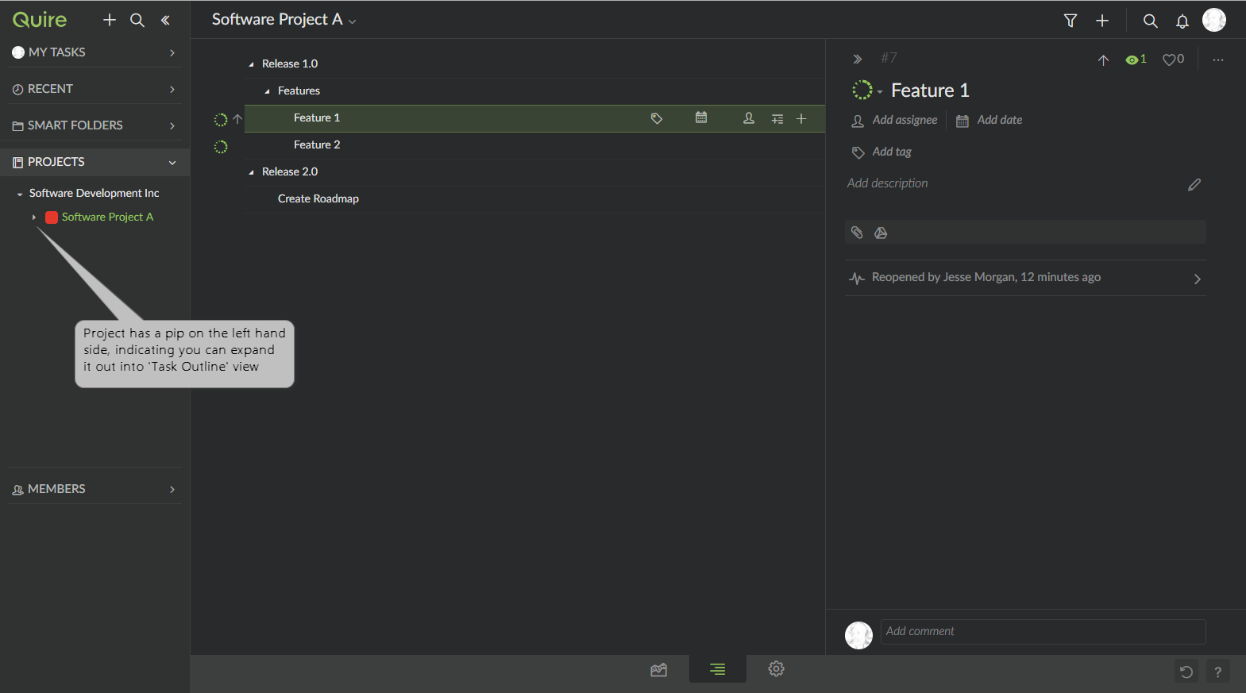Click the up arrow in the detail panel header
The image size is (1246, 693).
click(x=1103, y=60)
